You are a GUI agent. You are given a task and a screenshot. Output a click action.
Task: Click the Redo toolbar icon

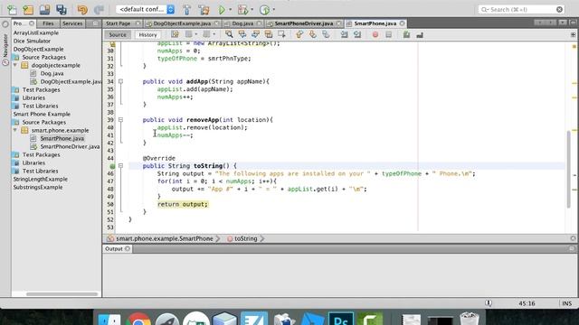point(99,10)
